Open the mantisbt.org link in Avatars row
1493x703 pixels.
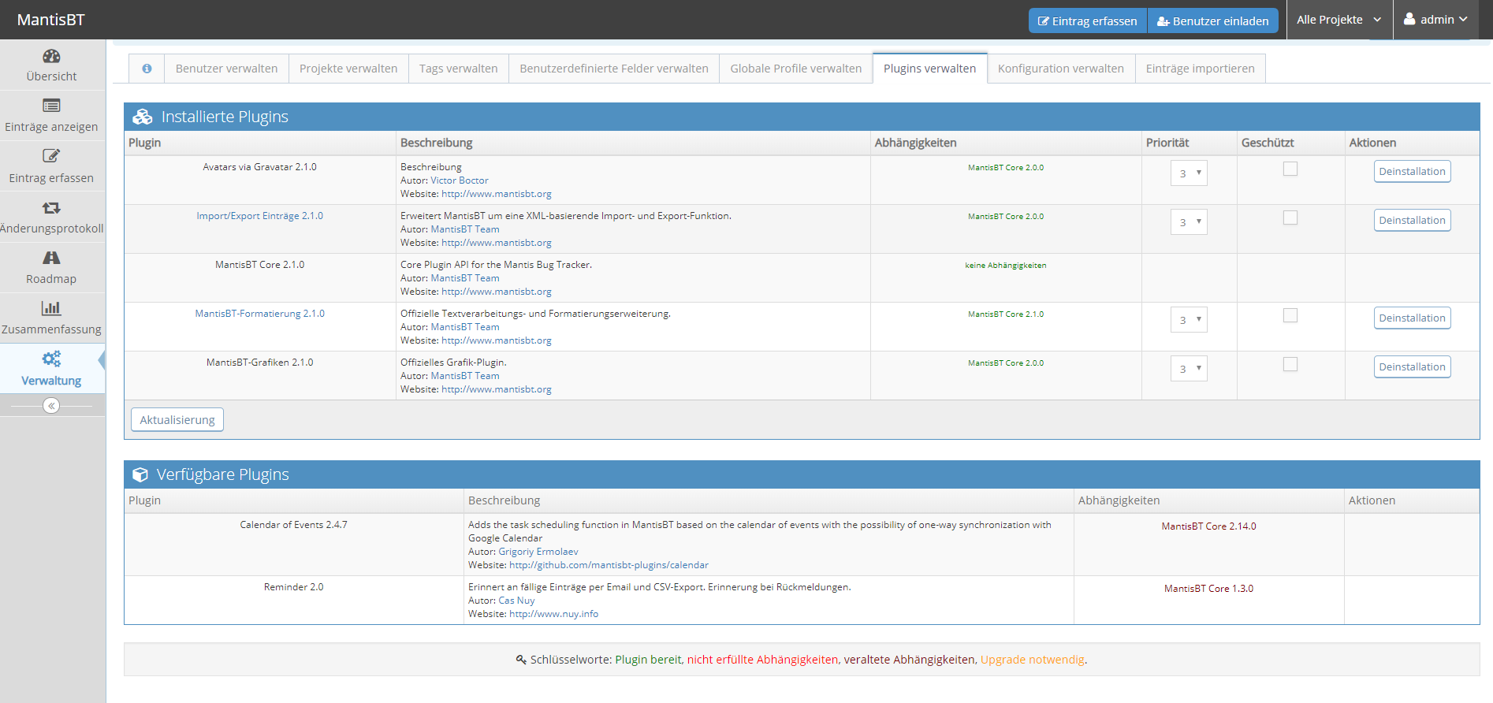tap(497, 194)
